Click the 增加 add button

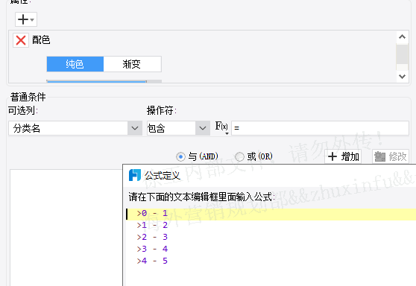click(343, 156)
